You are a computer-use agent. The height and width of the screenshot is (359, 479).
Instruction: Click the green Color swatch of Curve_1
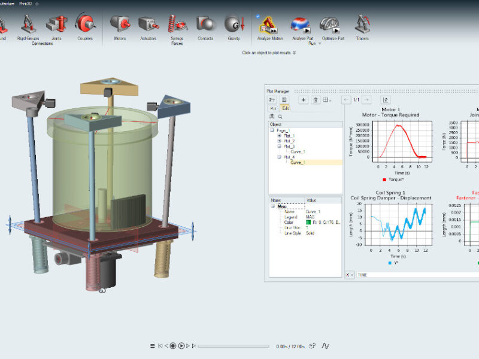coord(308,222)
